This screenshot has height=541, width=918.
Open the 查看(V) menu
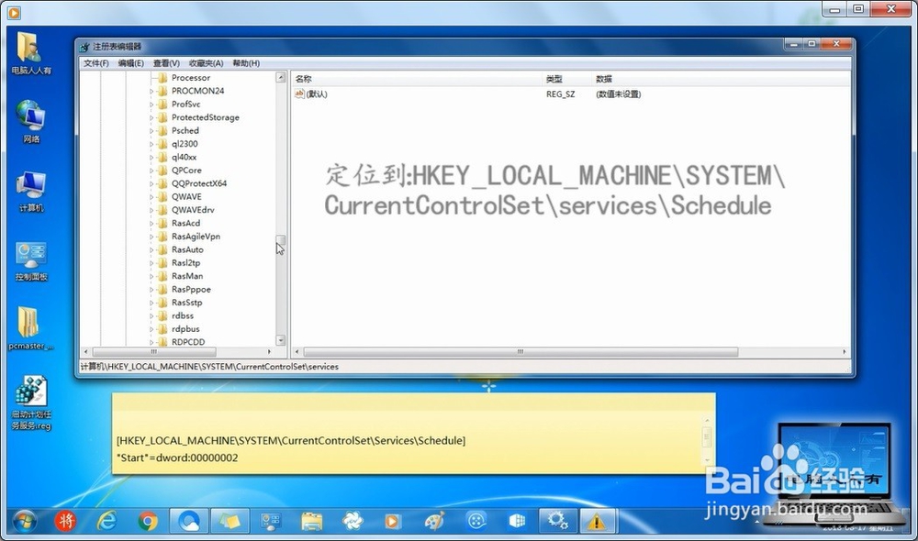[x=166, y=63]
